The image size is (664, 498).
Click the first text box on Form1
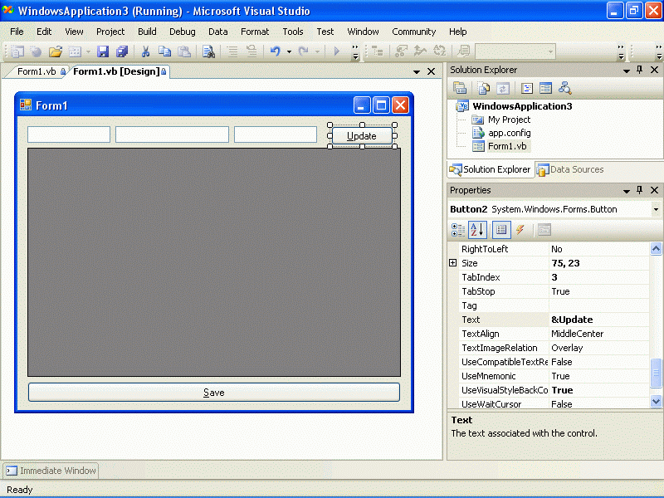pyautogui.click(x=69, y=134)
